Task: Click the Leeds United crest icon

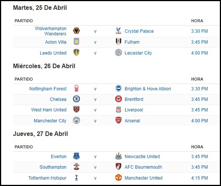Action: click(76, 52)
